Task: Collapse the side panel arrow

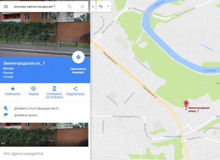Action: [93, 7]
